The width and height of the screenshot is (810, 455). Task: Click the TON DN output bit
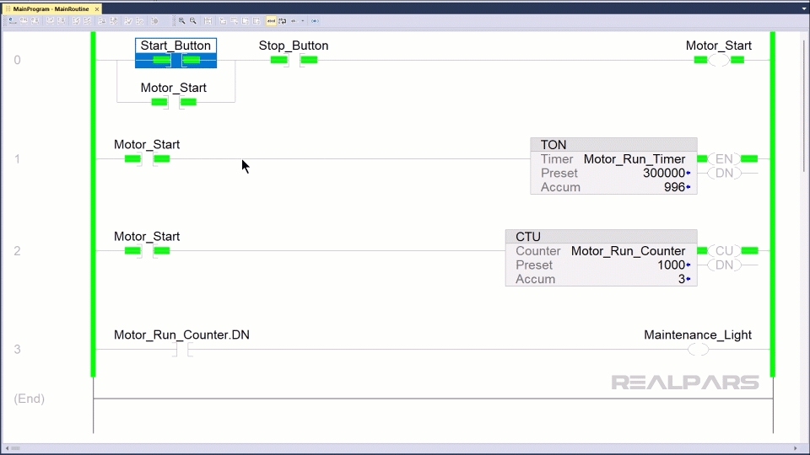coord(724,174)
